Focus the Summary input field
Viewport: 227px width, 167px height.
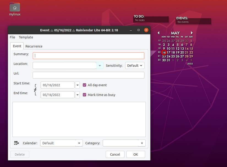tap(88, 56)
